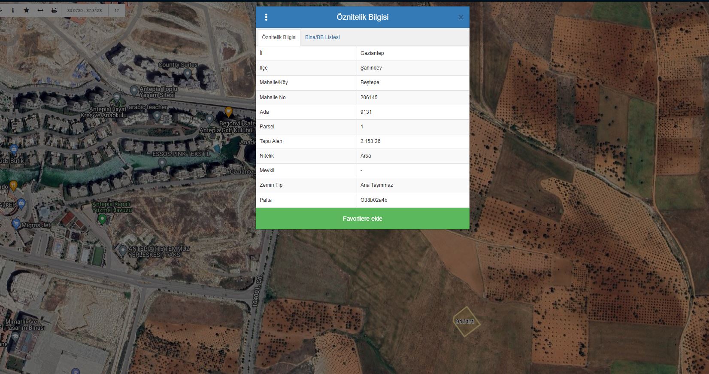Click the Pafta value O38b02a4b

[374, 200]
